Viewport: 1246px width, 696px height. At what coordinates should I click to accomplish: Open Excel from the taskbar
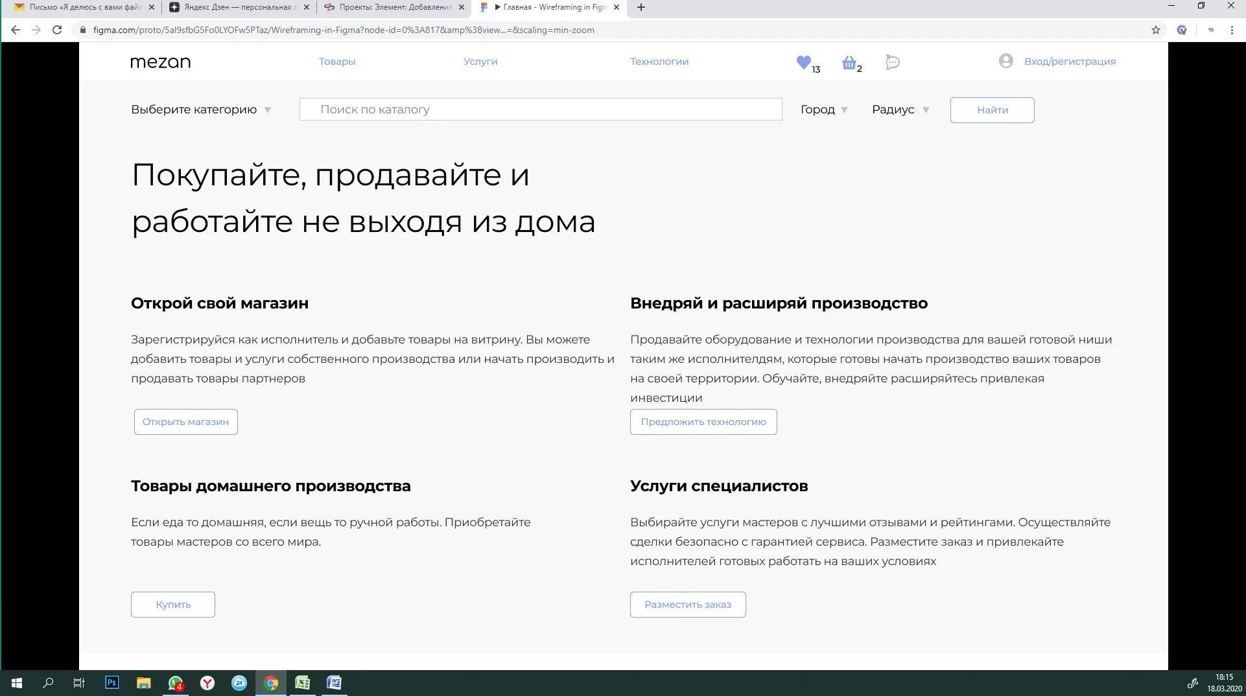pos(302,683)
